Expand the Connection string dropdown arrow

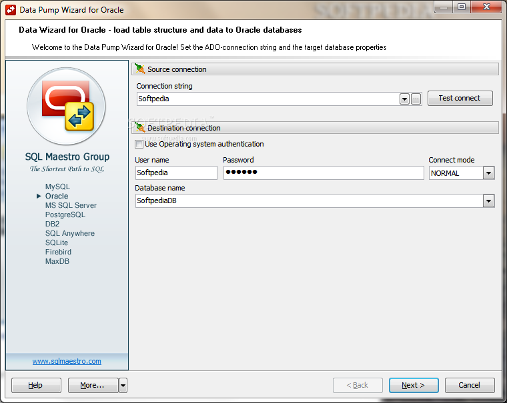(x=404, y=99)
